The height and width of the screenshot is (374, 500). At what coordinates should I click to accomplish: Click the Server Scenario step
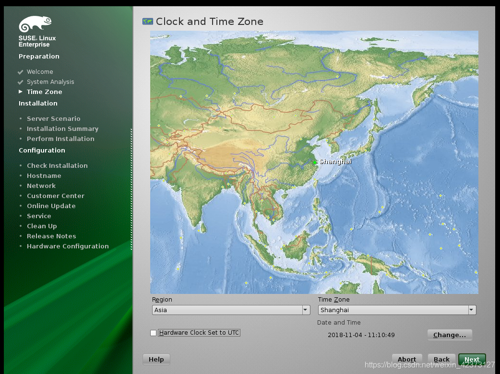tap(54, 118)
